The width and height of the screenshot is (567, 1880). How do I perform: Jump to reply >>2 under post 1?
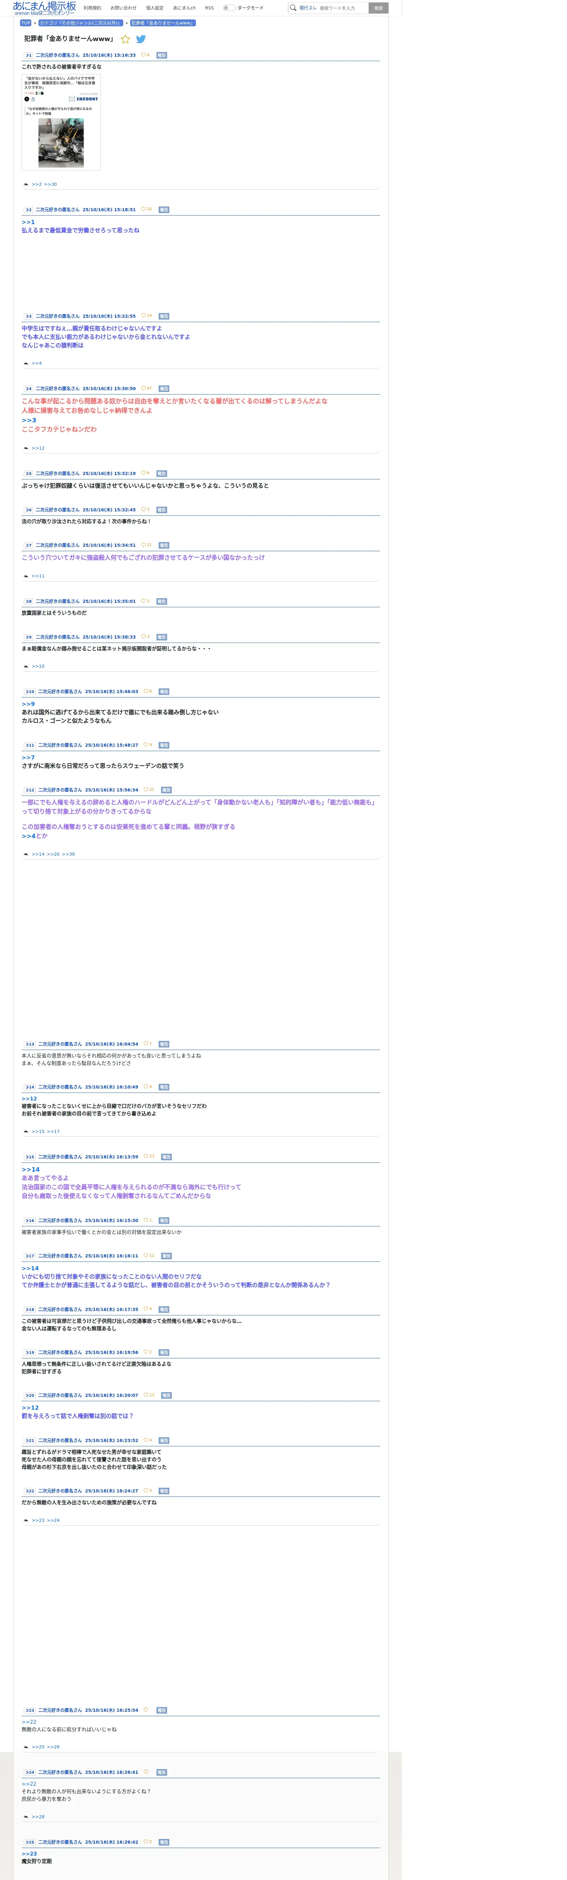click(36, 185)
